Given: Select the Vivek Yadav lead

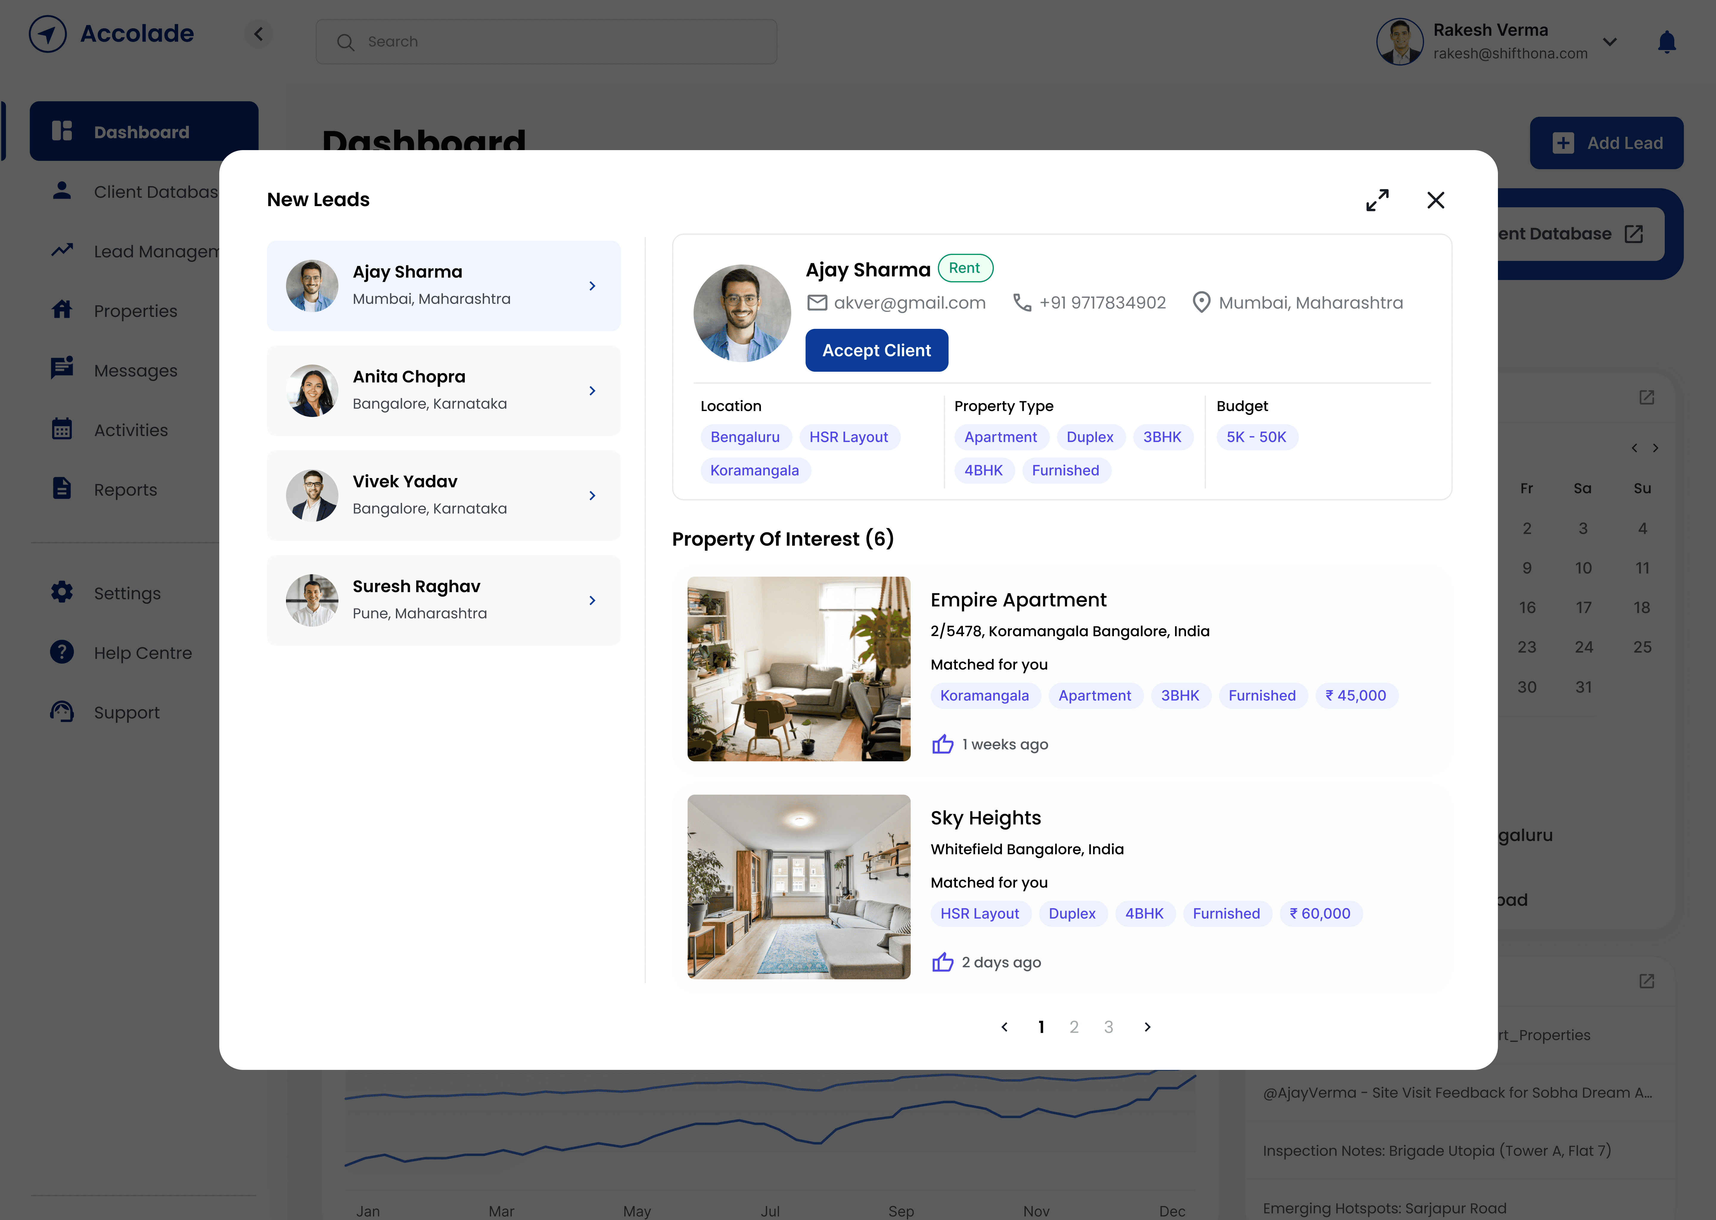Looking at the screenshot, I should coord(443,495).
